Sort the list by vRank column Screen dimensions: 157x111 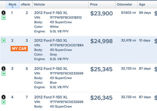pos(25,4)
